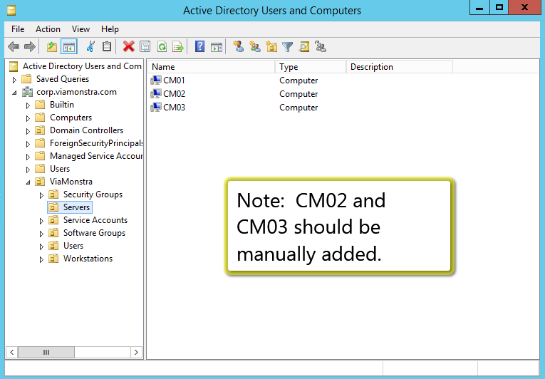Toggle the show/hide console tree button
The height and width of the screenshot is (379, 545).
point(69,47)
